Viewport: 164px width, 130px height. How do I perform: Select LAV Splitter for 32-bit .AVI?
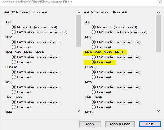click(14, 32)
